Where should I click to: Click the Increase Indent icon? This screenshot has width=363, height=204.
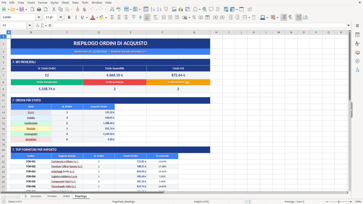[x=231, y=18]
